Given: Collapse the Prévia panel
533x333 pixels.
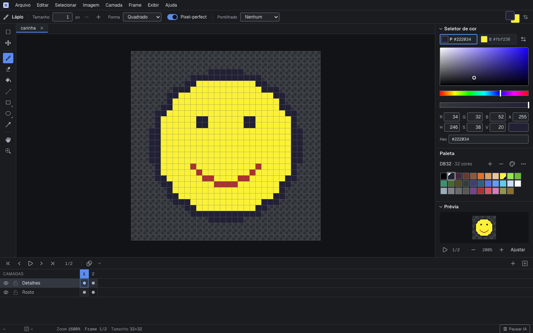Looking at the screenshot, I should (x=441, y=207).
